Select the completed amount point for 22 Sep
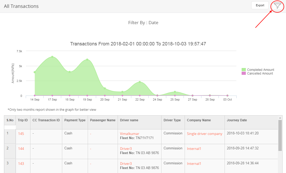Screen dimensions: 286x173 [x=140, y=82]
